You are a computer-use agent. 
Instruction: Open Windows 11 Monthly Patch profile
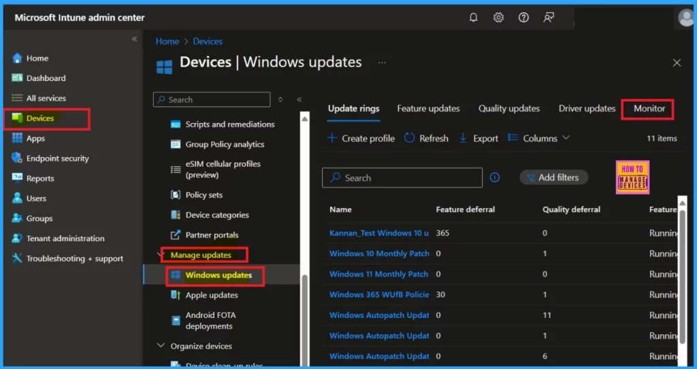(x=378, y=274)
